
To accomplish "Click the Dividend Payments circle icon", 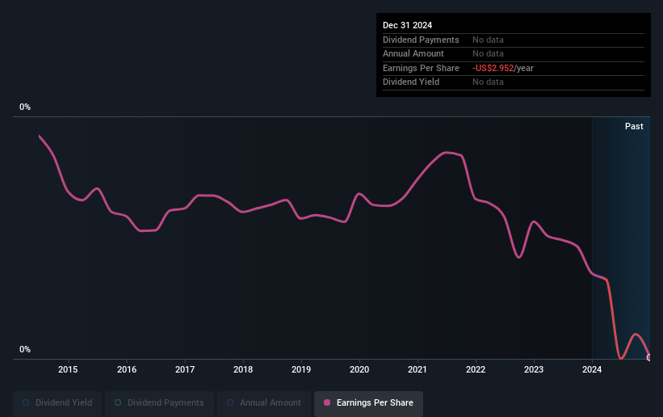I will [118, 402].
